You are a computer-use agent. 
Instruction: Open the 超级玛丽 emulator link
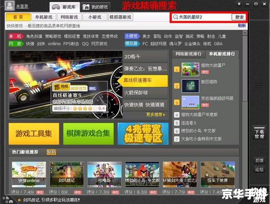point(158,44)
